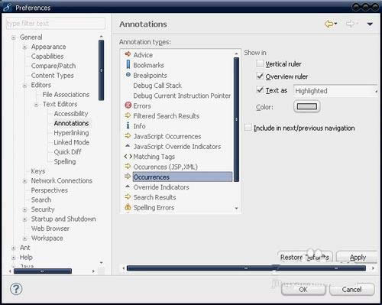Select the Web Browser preference page
The height and width of the screenshot is (305, 382).
click(x=50, y=229)
